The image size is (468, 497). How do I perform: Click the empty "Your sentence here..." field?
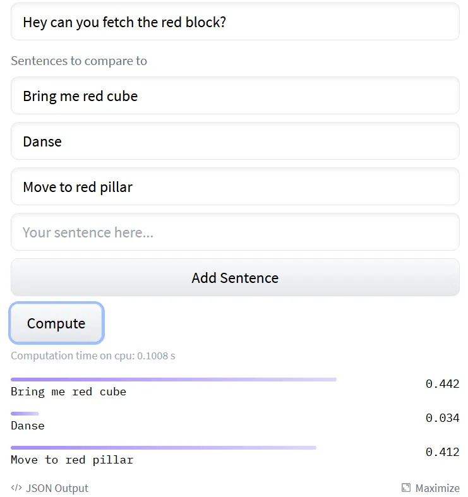[235, 232]
